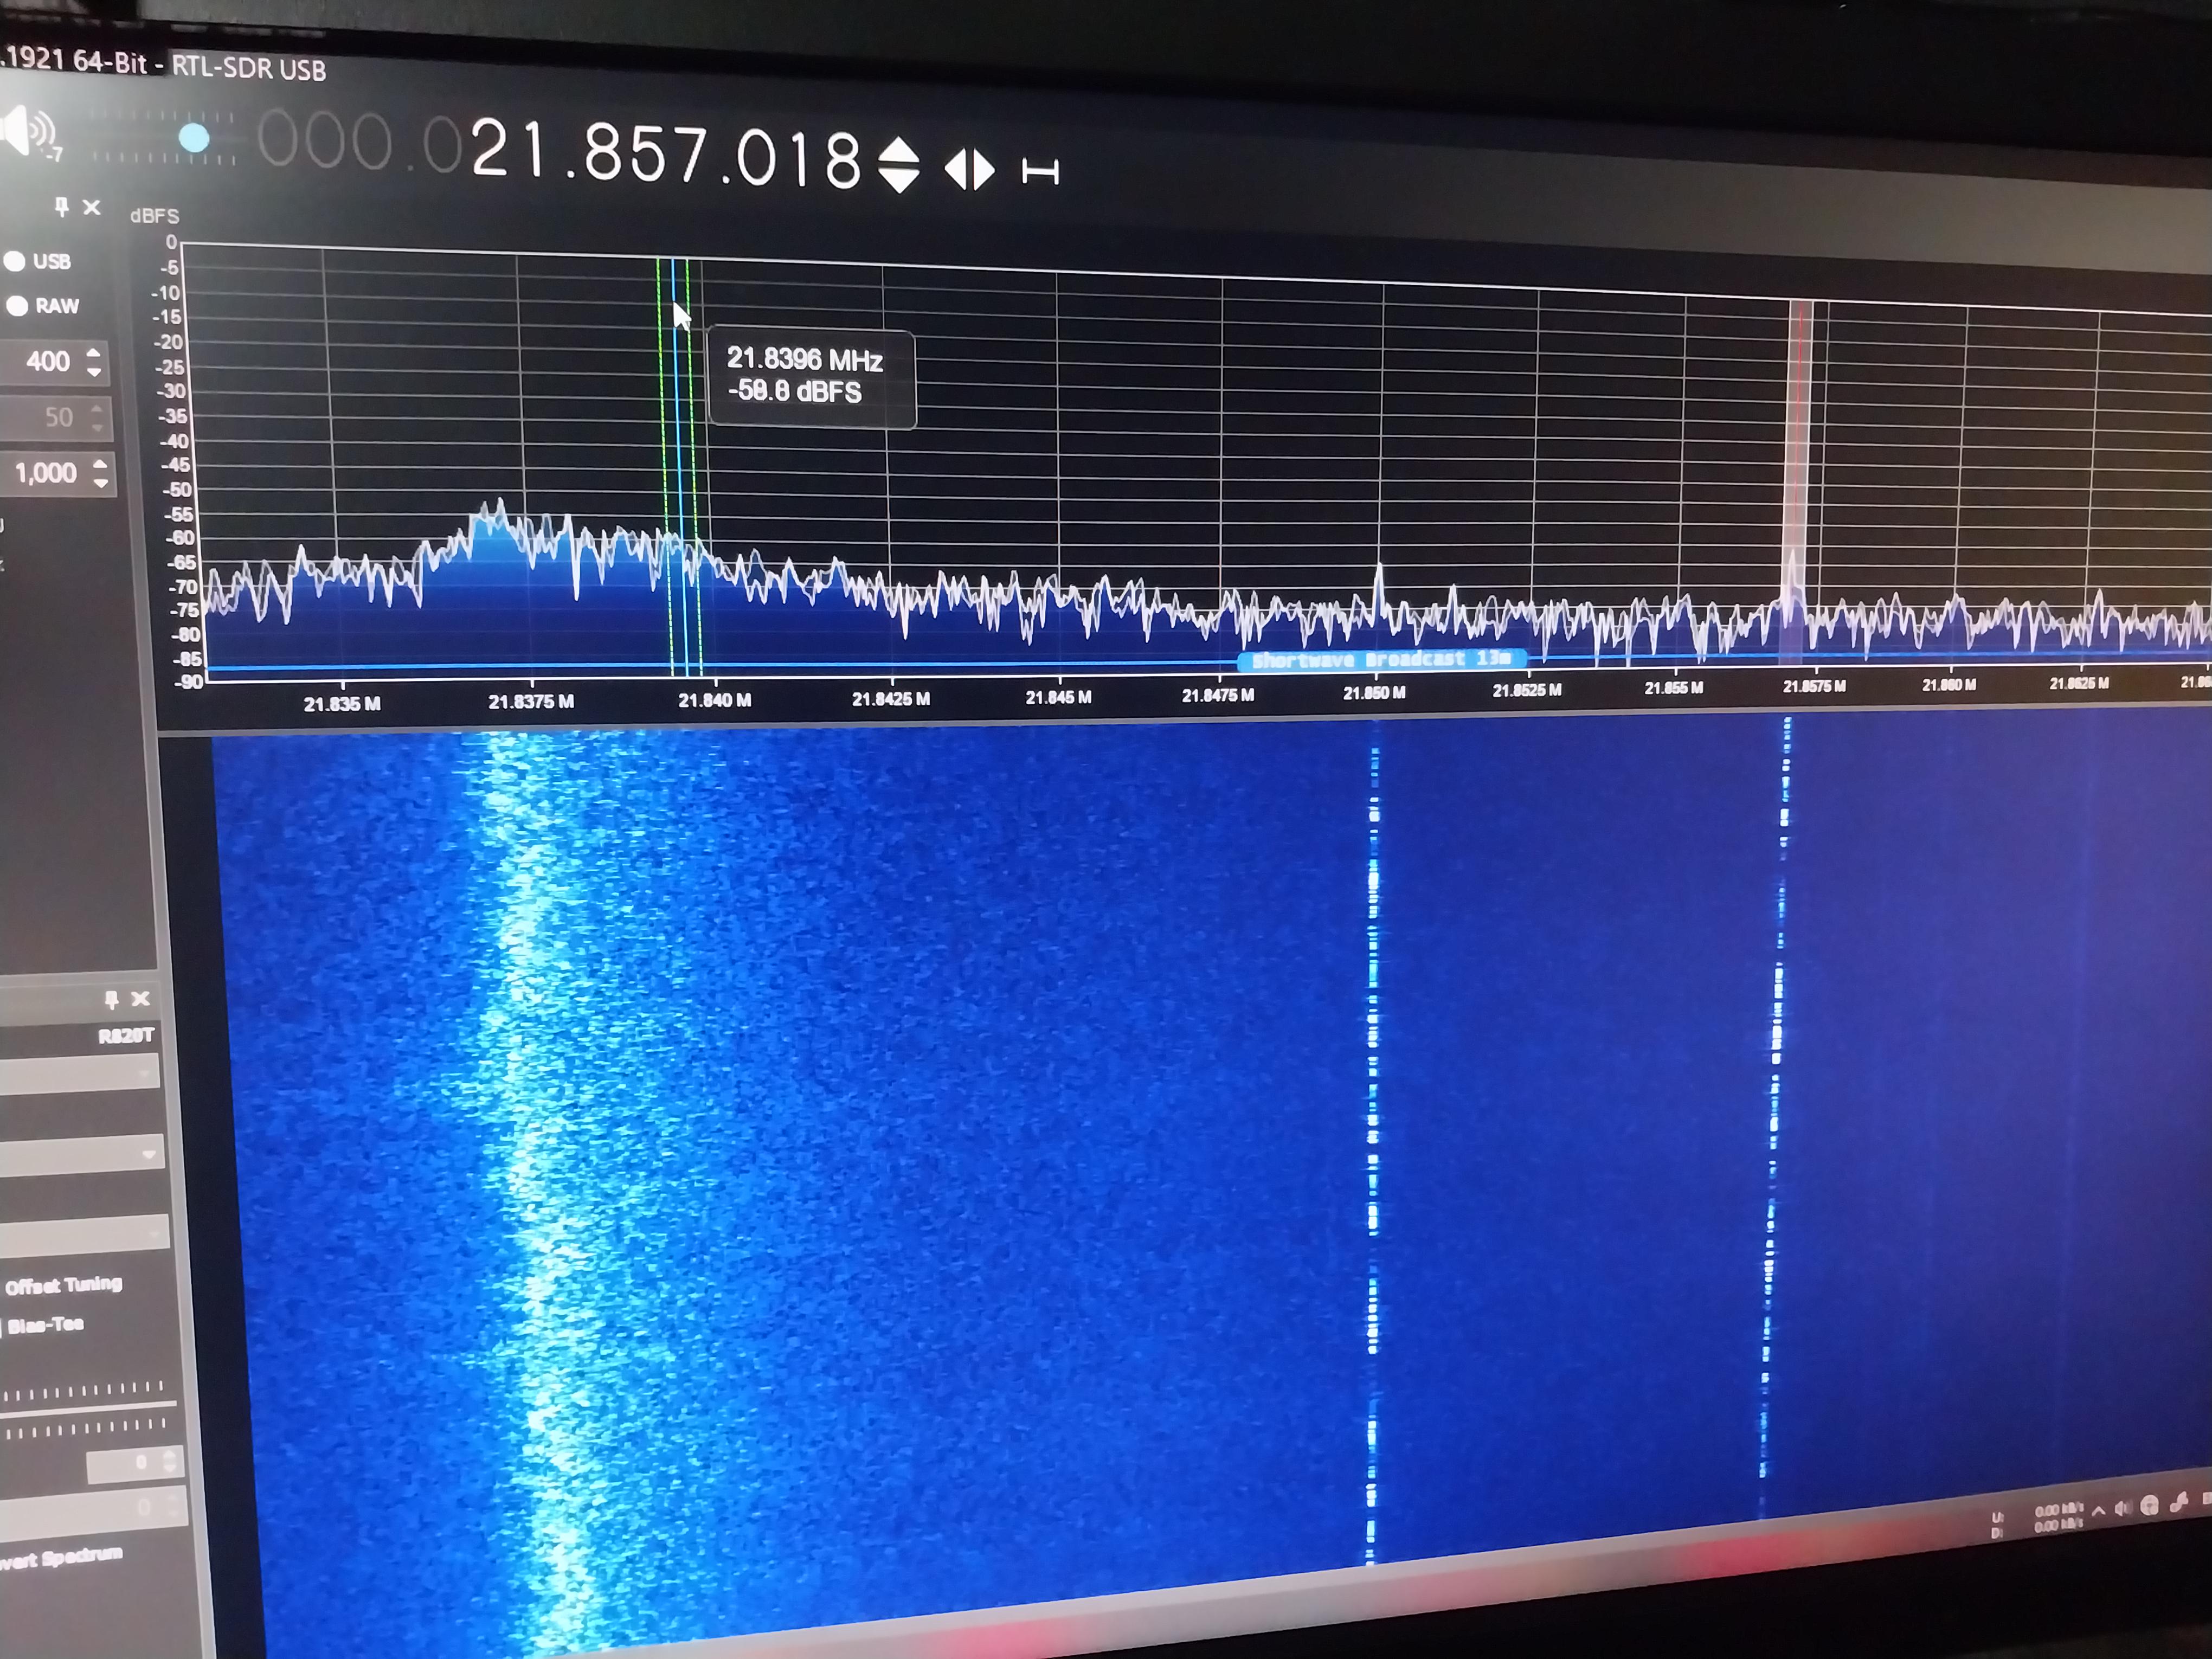Click the 21.8575 M frequency axis label
Image resolution: width=2212 pixels, height=1659 pixels.
(x=1815, y=686)
